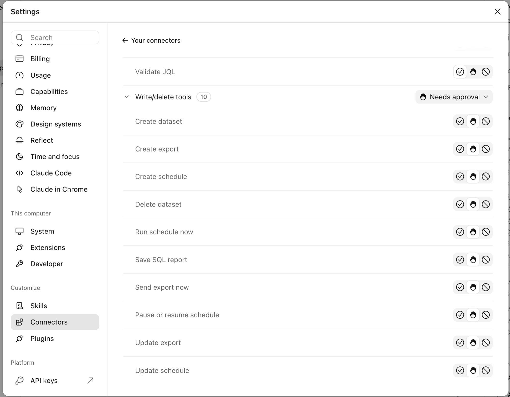Image resolution: width=510 pixels, height=397 pixels.
Task: Always allow Pause or resume schedule
Action: tap(460, 315)
